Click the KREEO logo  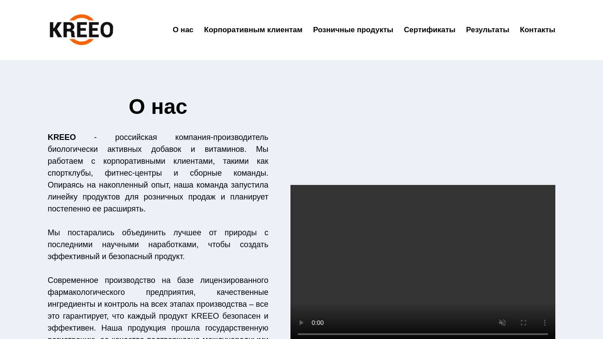pyautogui.click(x=81, y=30)
